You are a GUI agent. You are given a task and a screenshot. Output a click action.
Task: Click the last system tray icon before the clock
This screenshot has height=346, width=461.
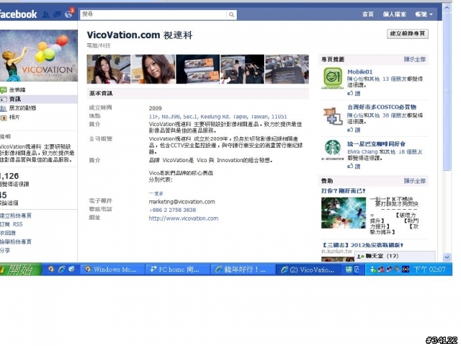click(406, 270)
